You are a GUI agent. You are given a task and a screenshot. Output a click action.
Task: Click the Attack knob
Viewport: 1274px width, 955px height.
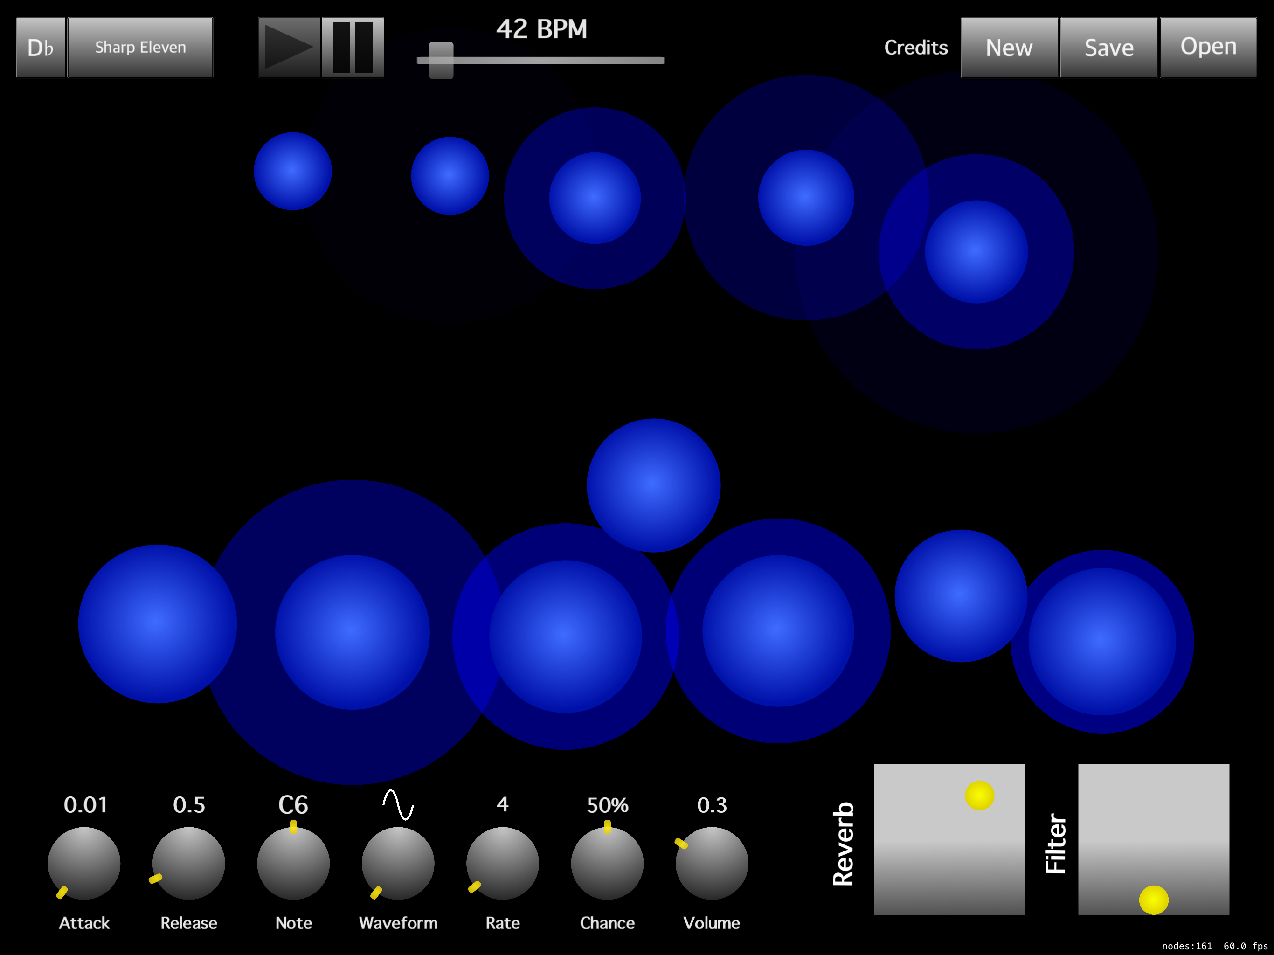tap(84, 863)
